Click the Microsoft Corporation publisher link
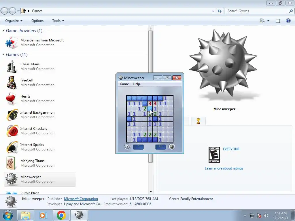295x221 pixels. click(81, 199)
